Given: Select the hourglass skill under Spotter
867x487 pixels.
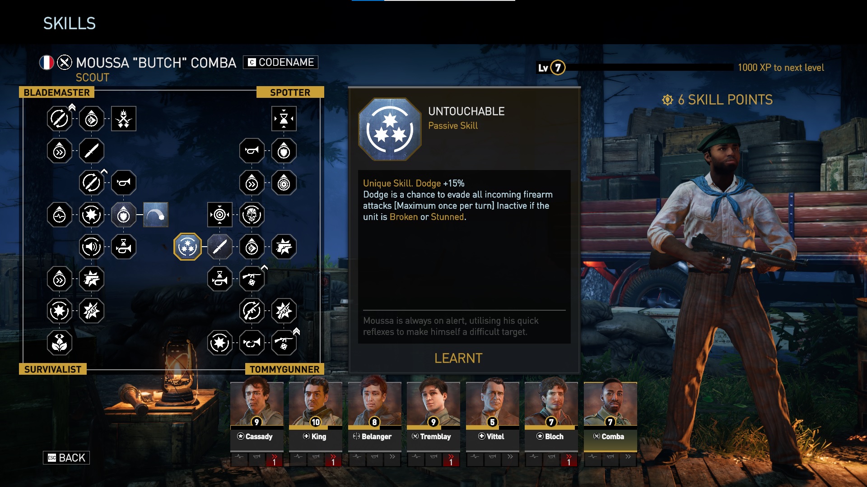Looking at the screenshot, I should coord(284,119).
